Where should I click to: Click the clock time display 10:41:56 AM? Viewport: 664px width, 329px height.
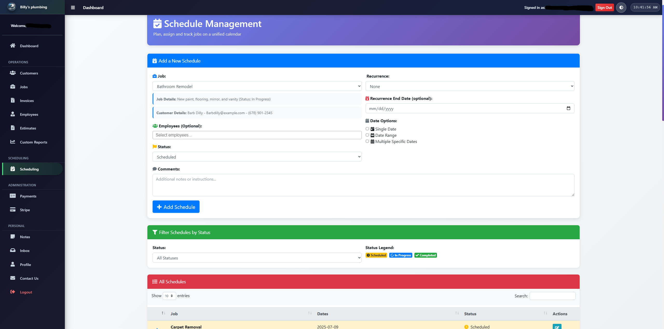(x=645, y=8)
